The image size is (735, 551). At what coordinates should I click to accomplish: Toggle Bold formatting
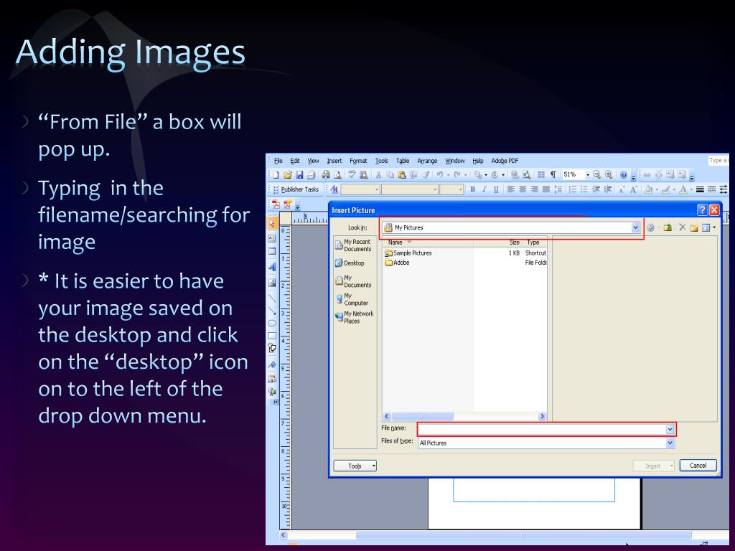[472, 189]
